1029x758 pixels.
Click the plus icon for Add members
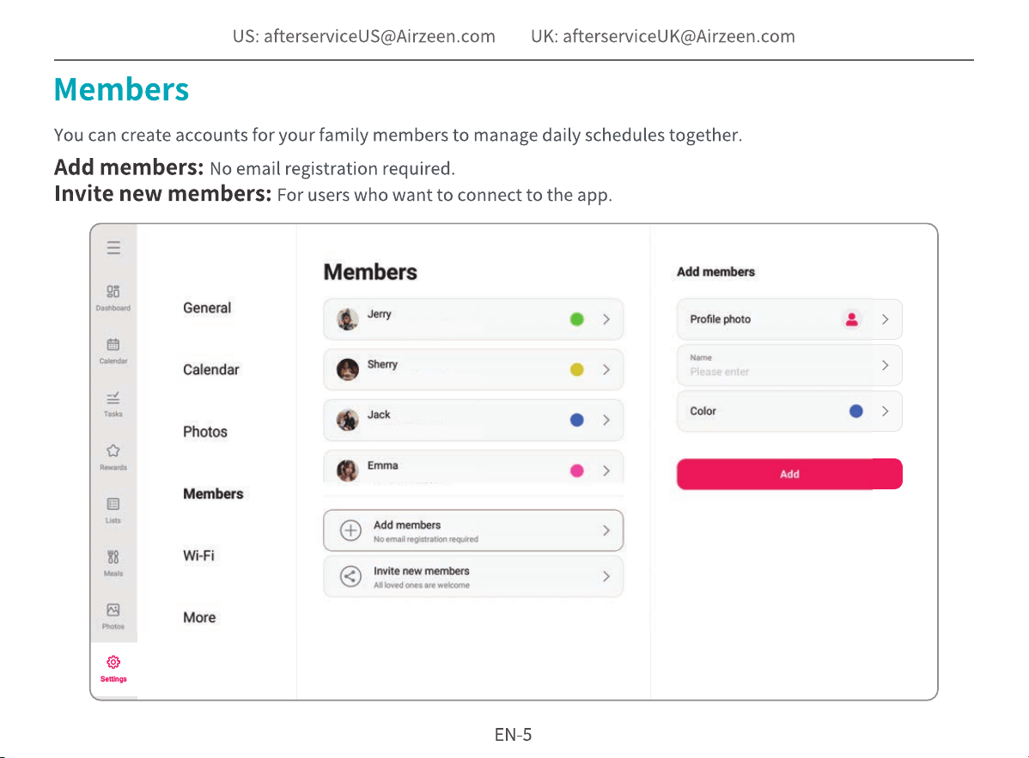pos(350,530)
